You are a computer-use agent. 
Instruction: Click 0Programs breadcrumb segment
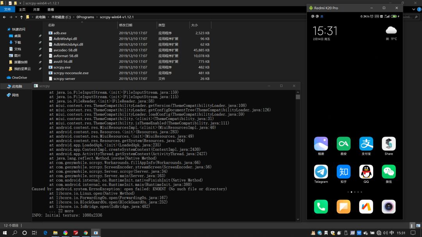(85, 17)
